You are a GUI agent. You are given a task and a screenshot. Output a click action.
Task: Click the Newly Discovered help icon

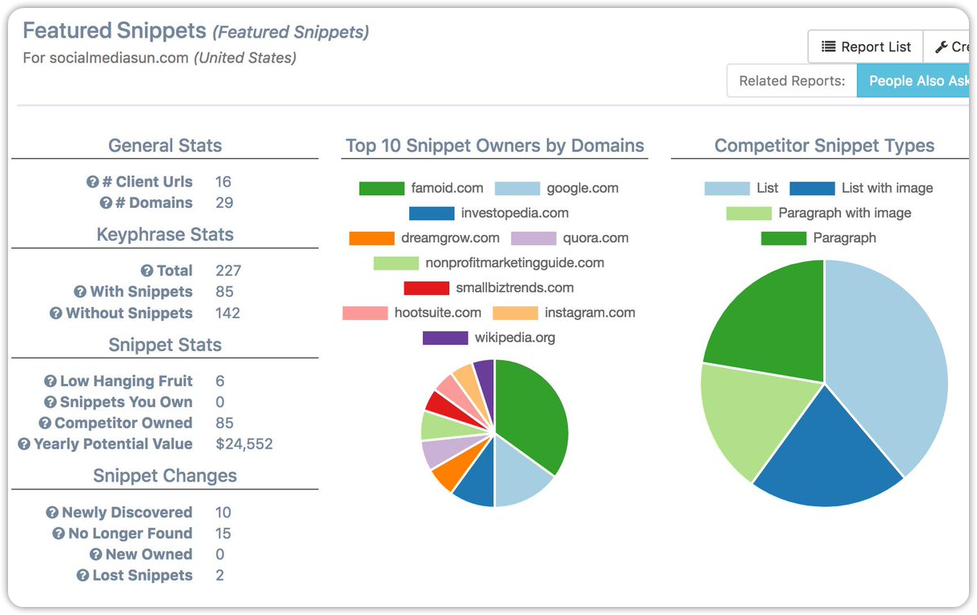point(52,513)
